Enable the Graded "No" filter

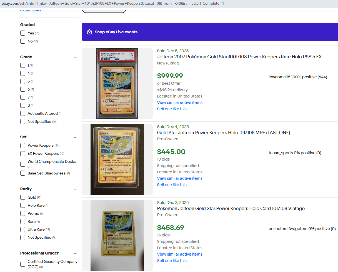[22, 41]
